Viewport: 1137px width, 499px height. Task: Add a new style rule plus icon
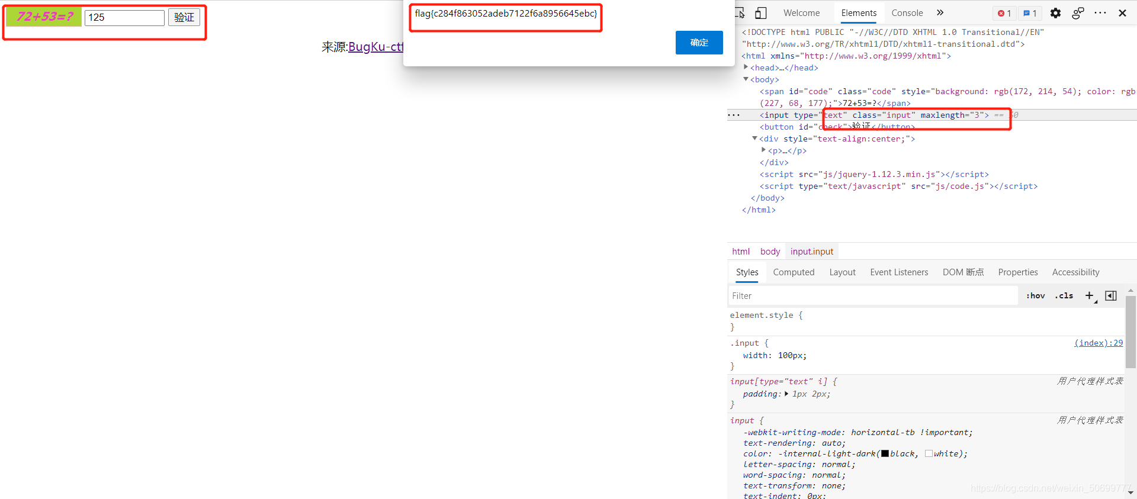[1090, 295]
